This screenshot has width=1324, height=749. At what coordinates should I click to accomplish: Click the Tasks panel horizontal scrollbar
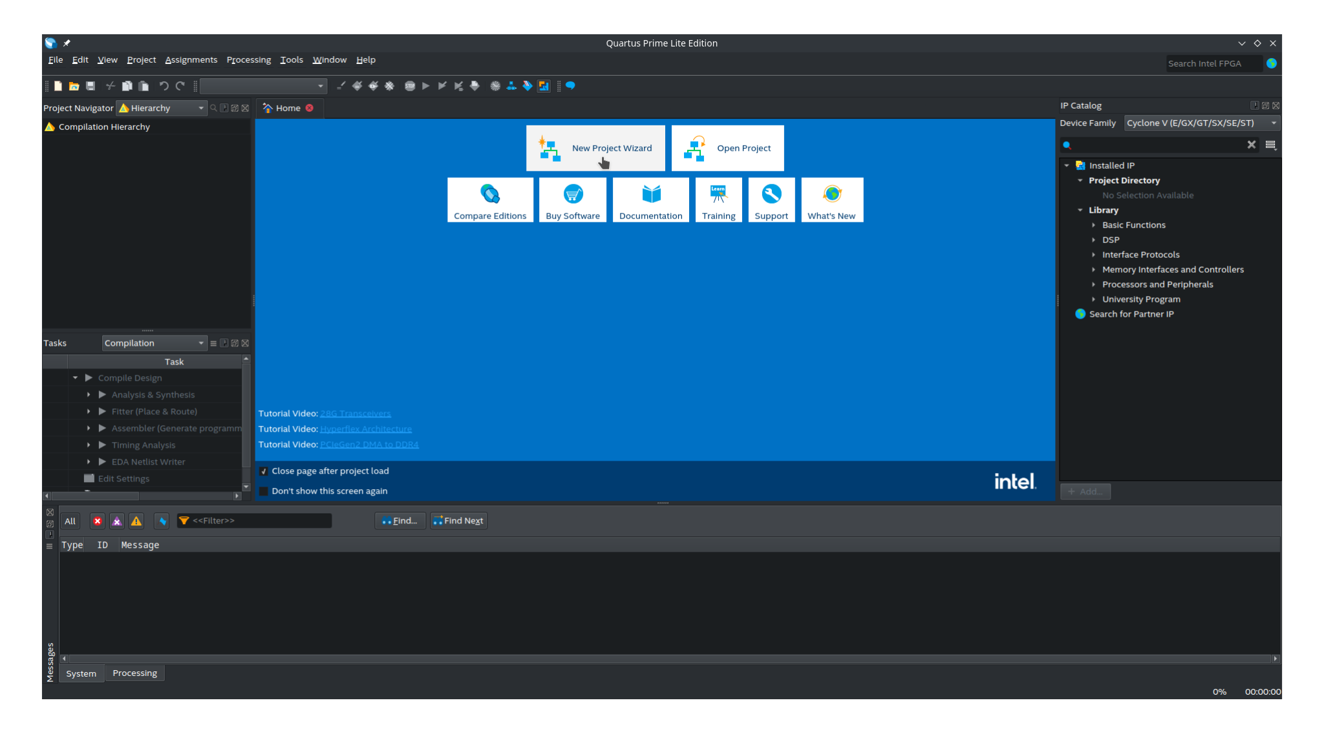click(142, 496)
